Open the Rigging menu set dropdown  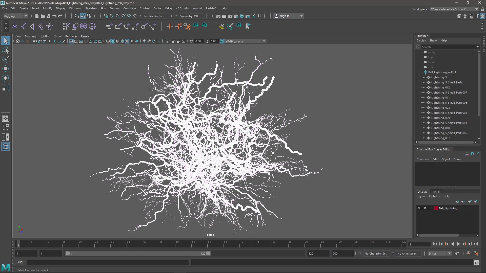pyautogui.click(x=16, y=16)
